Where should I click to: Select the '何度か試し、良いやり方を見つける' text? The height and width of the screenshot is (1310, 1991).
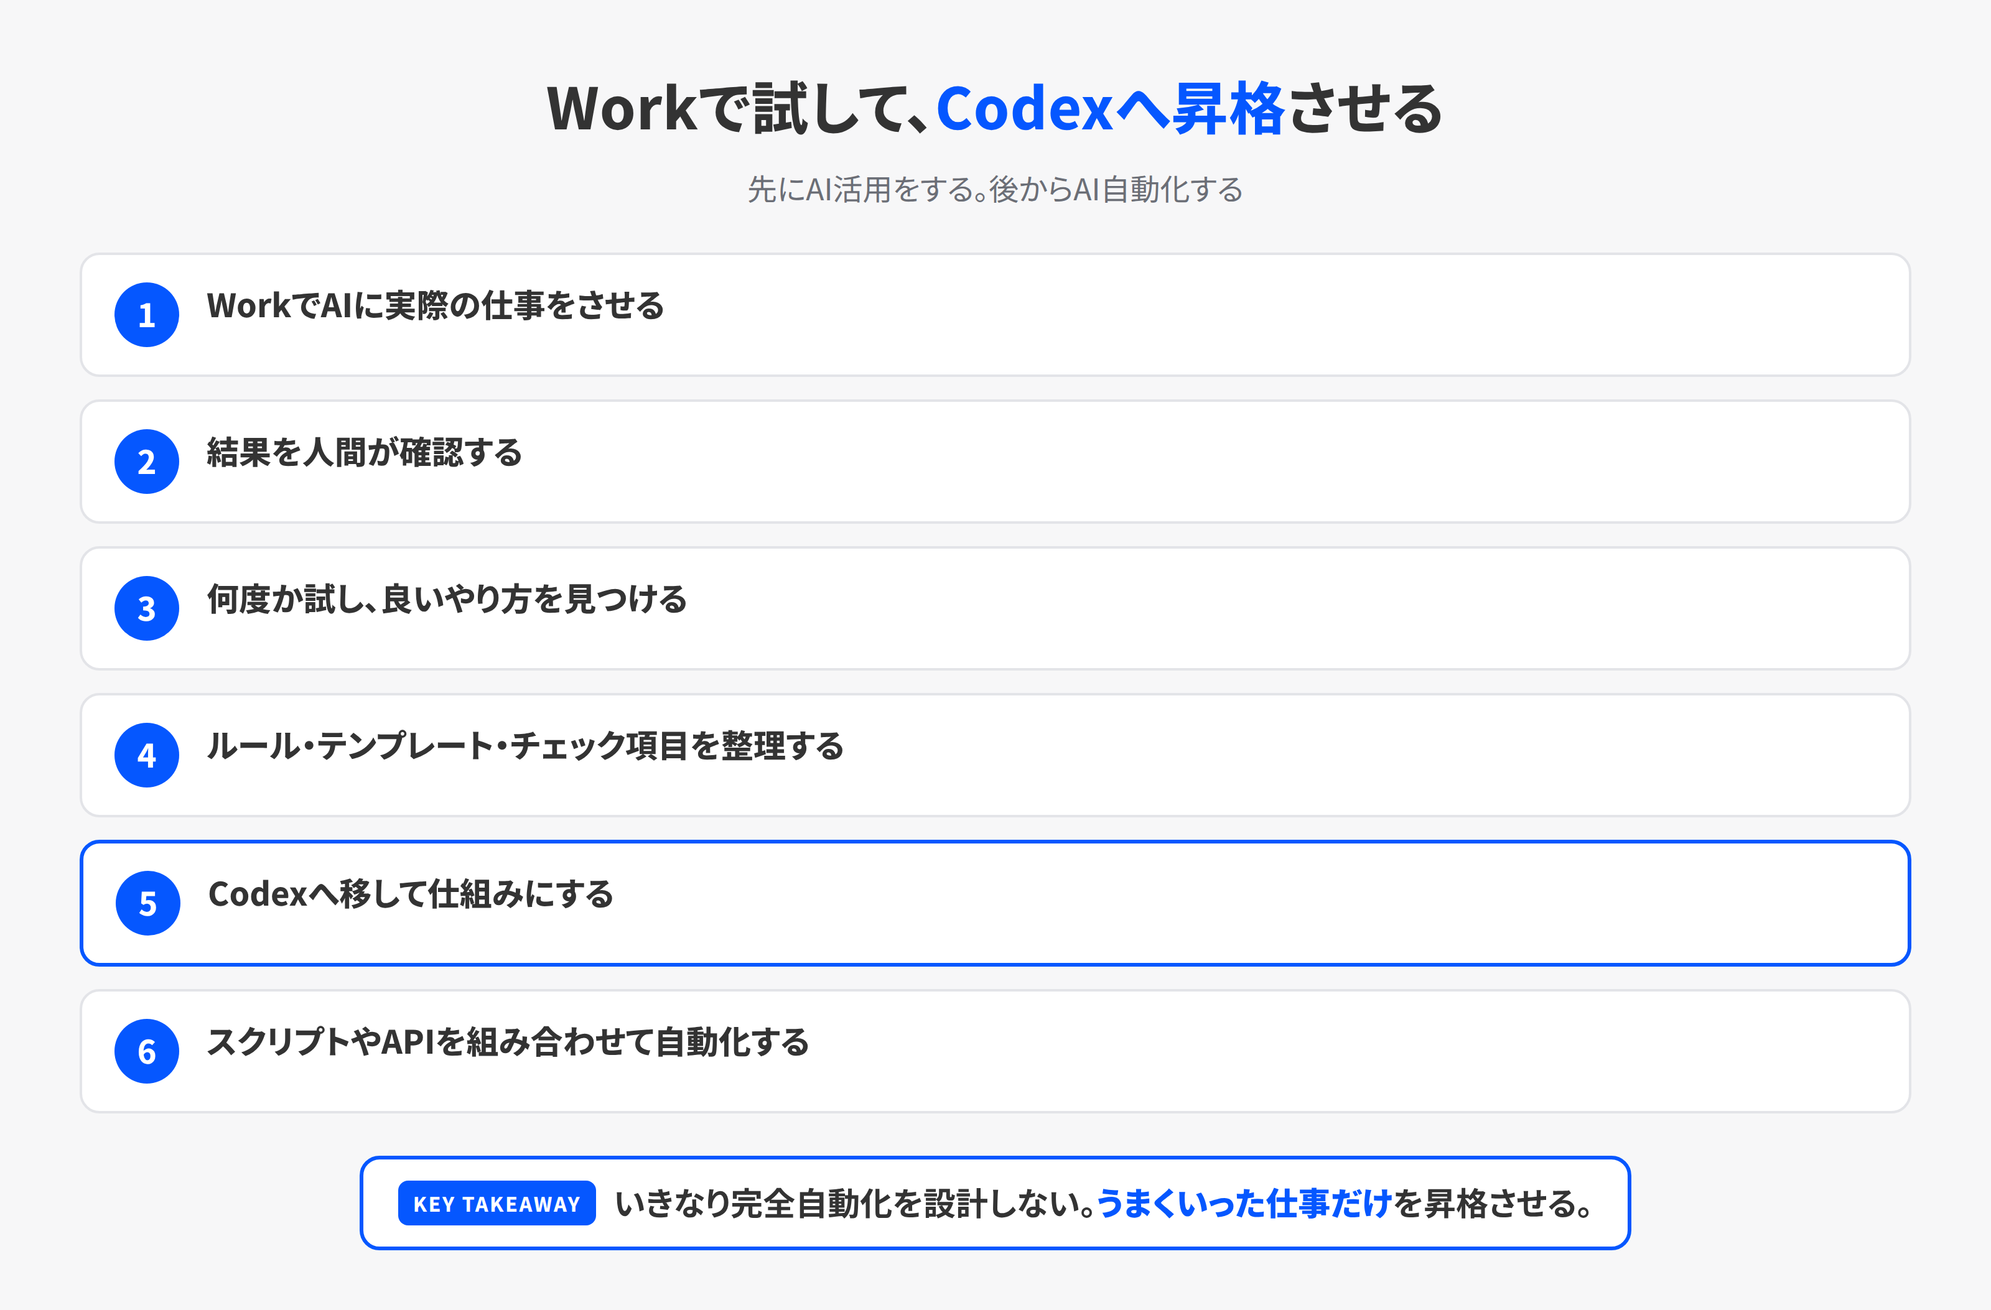pyautogui.click(x=447, y=599)
